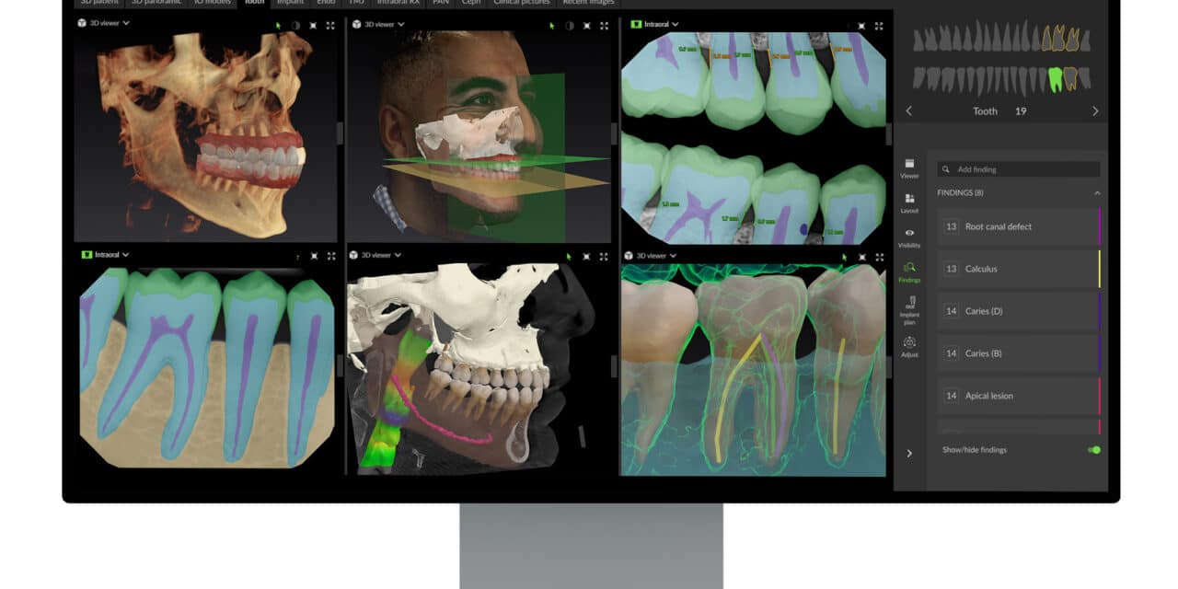Go to the previous tooth arrow
Image resolution: width=1178 pixels, height=589 pixels.
(x=909, y=111)
